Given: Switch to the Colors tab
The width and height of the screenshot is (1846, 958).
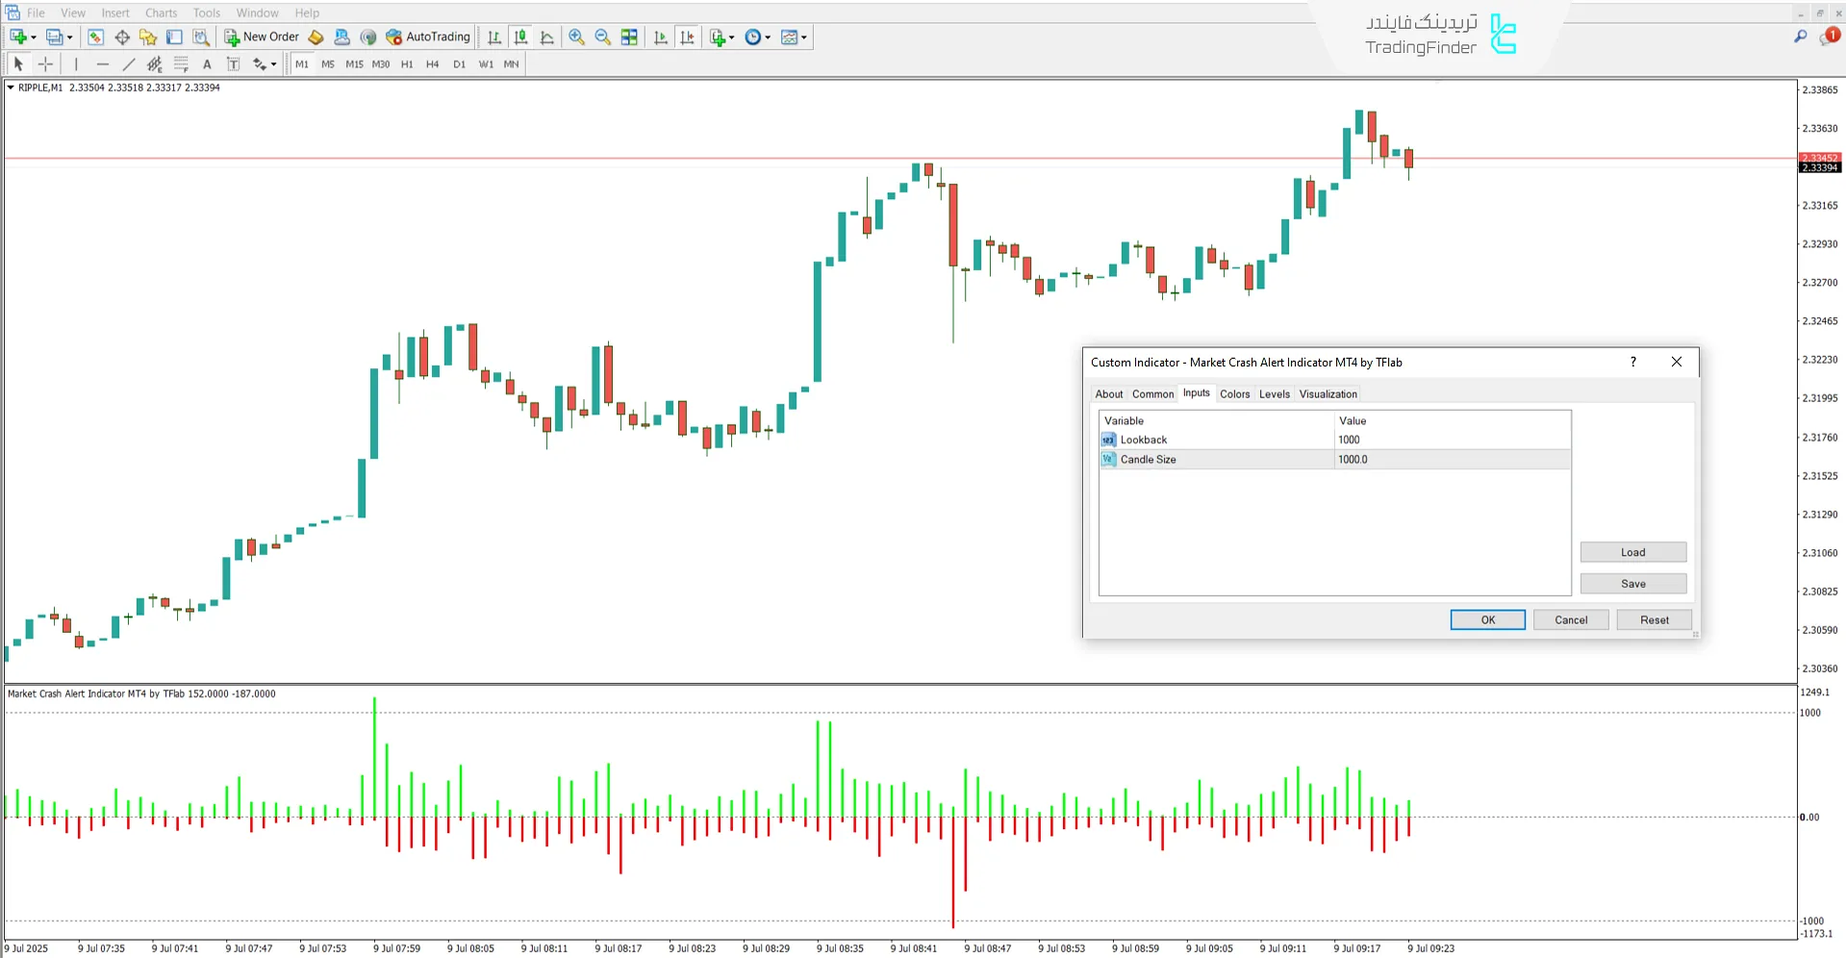Looking at the screenshot, I should 1234,393.
